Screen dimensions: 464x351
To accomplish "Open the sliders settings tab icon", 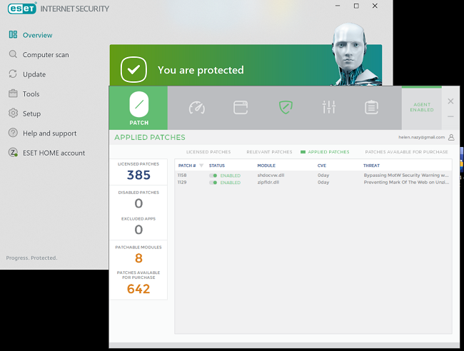I will [x=329, y=107].
